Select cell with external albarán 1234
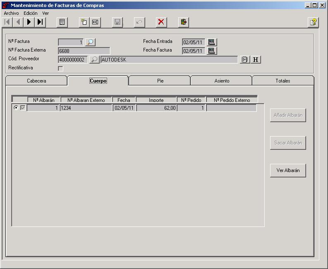The height and width of the screenshot is (269, 328). coord(86,108)
